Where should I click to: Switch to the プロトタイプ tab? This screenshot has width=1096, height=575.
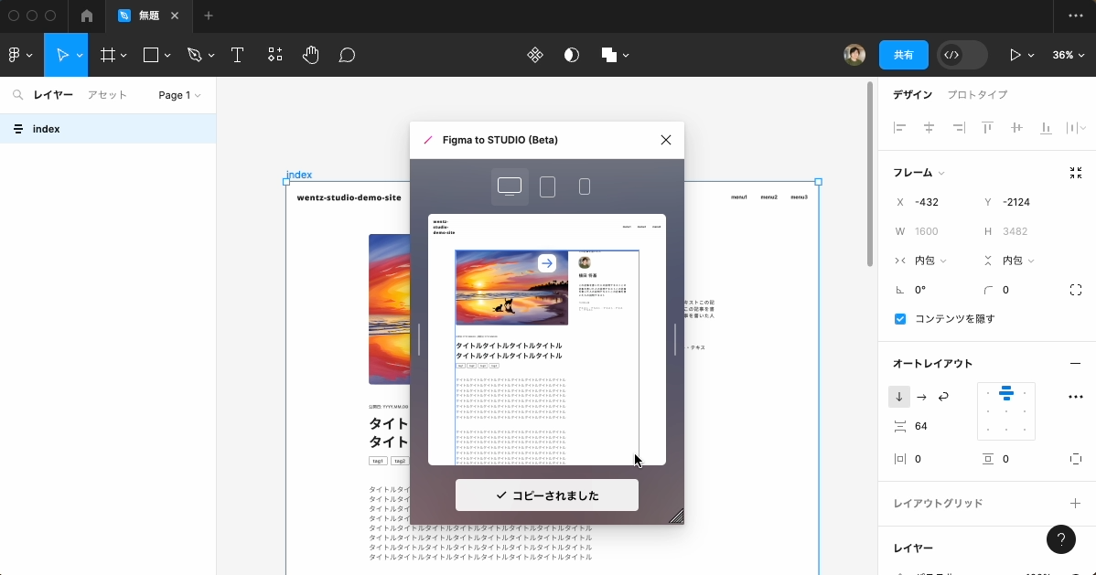tap(977, 94)
